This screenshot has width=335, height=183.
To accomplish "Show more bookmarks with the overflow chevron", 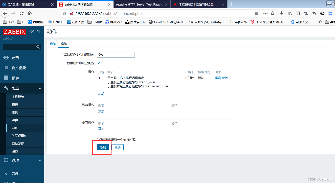I will tap(320, 22).
